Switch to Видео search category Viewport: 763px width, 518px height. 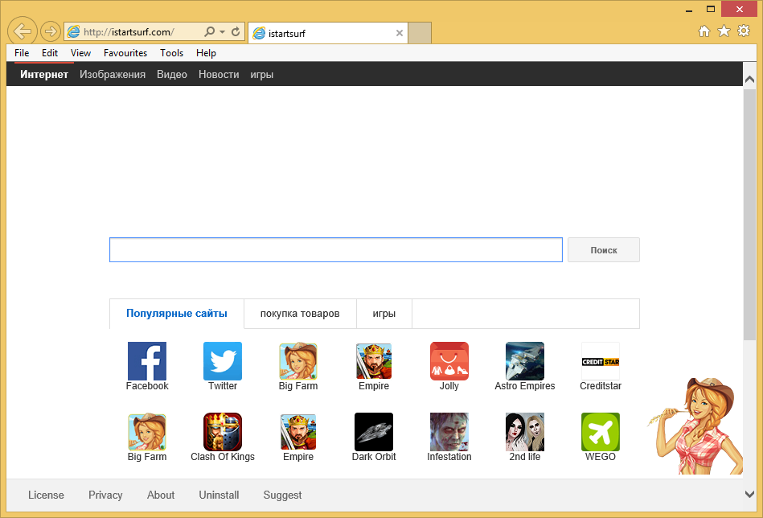click(172, 75)
